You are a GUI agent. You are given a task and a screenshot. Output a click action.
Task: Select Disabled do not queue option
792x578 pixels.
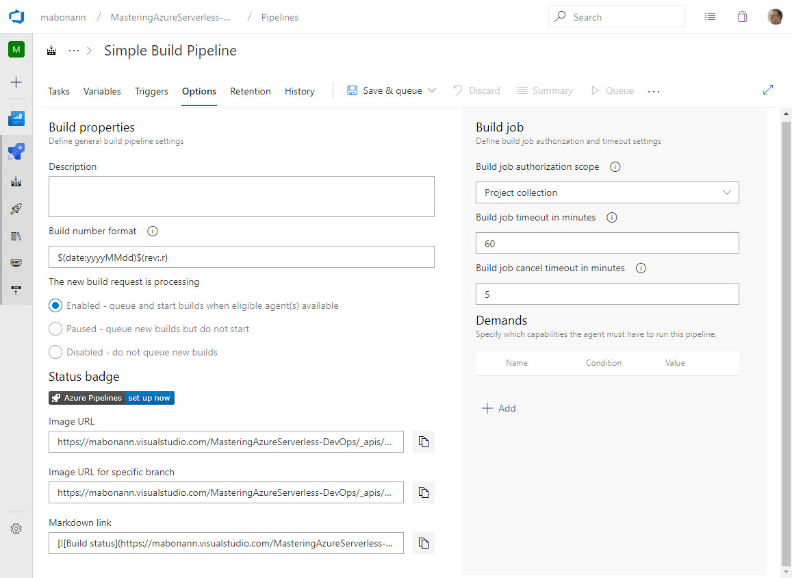[x=55, y=352]
